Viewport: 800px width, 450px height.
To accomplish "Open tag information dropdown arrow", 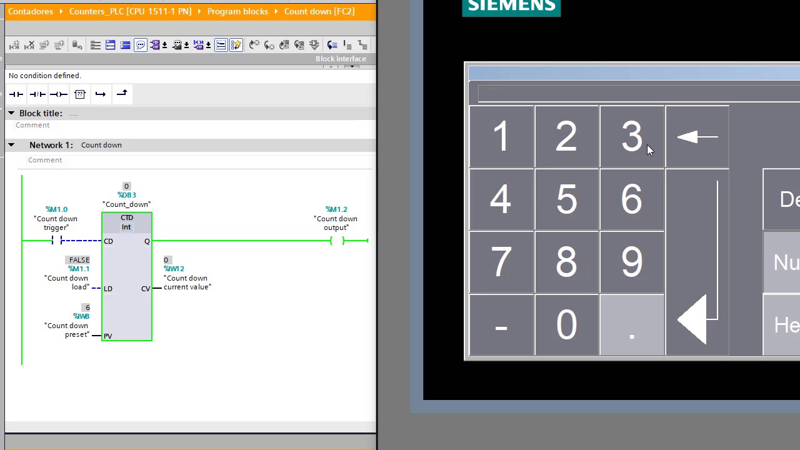I will [x=186, y=45].
